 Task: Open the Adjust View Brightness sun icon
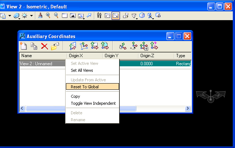[x=25, y=16]
